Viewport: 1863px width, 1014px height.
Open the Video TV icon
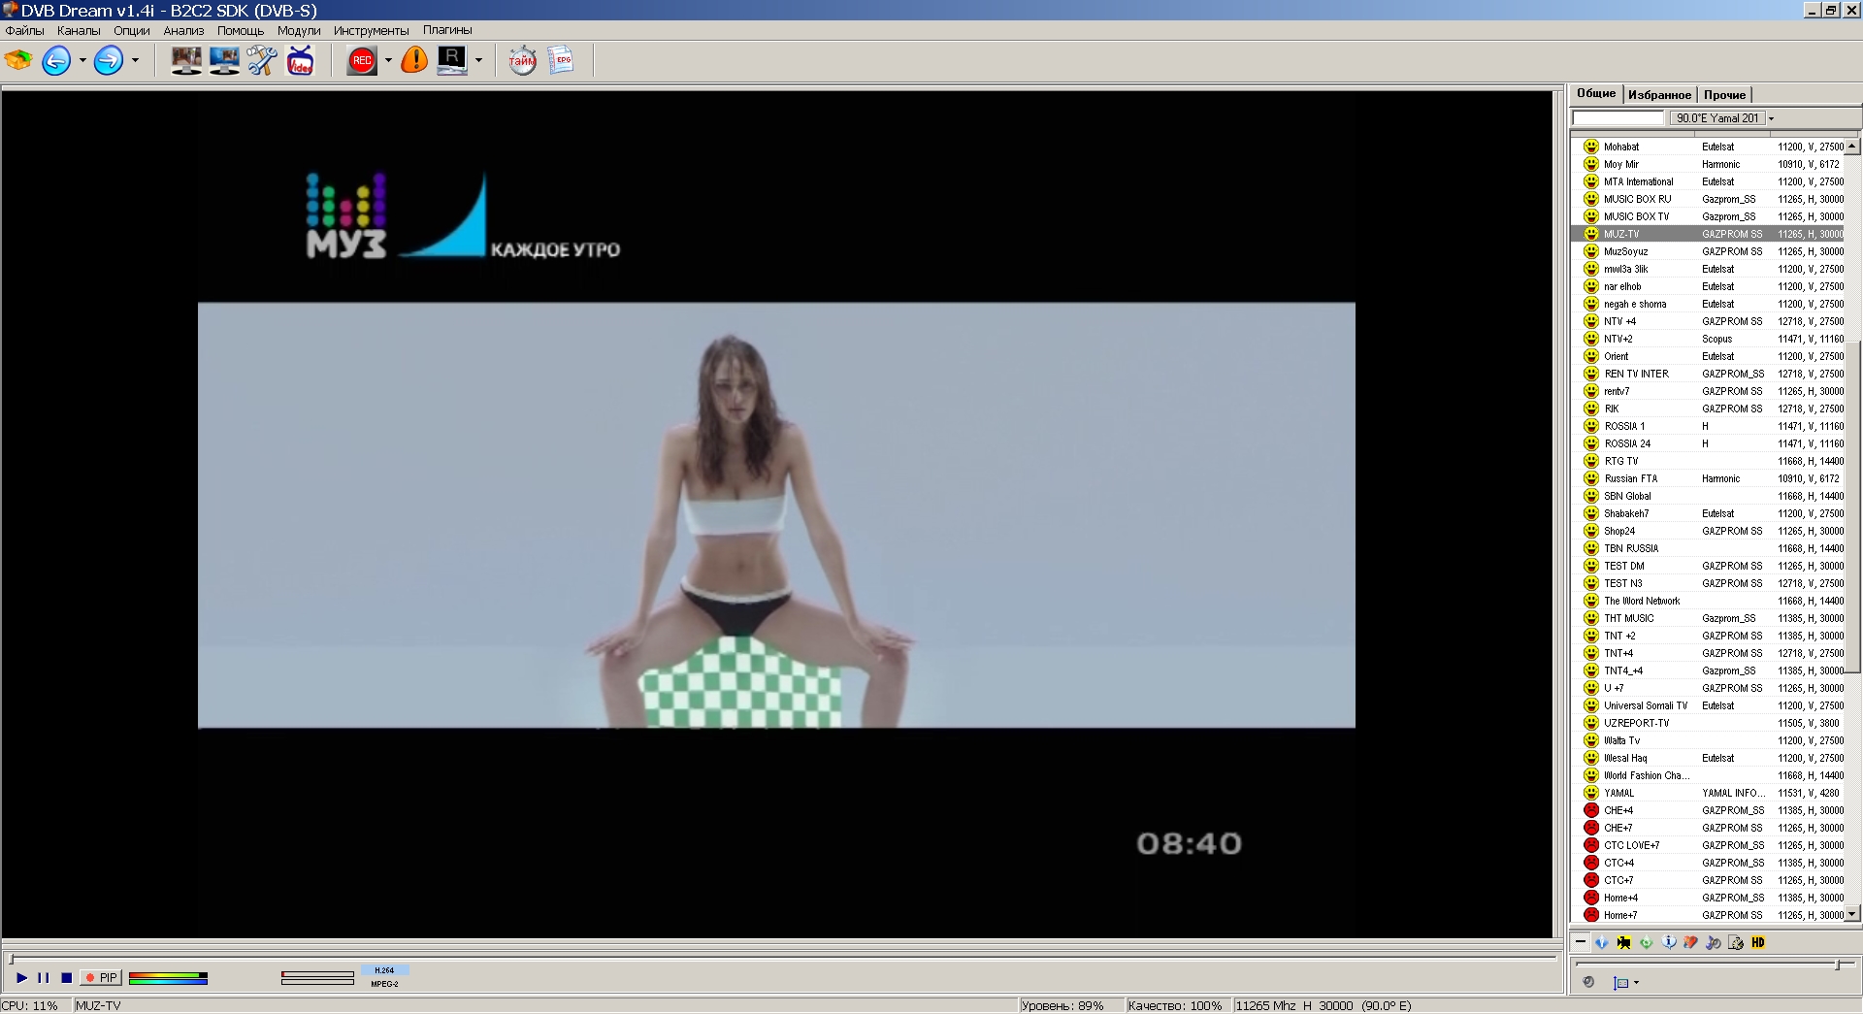tap(301, 60)
